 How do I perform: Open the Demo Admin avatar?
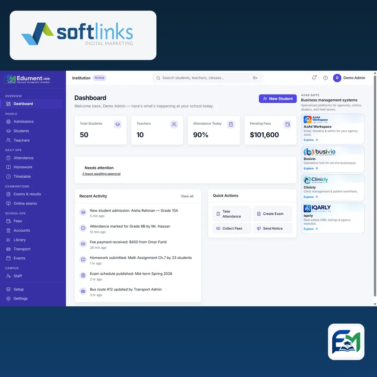(337, 78)
